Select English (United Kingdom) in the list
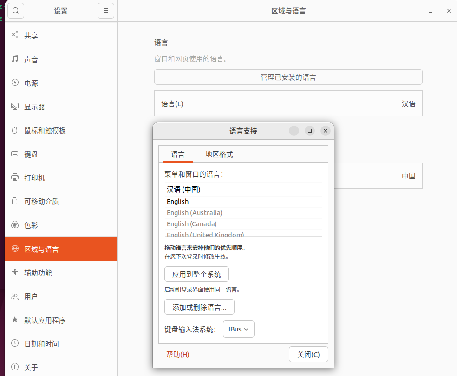The height and width of the screenshot is (376, 457). pos(243,234)
